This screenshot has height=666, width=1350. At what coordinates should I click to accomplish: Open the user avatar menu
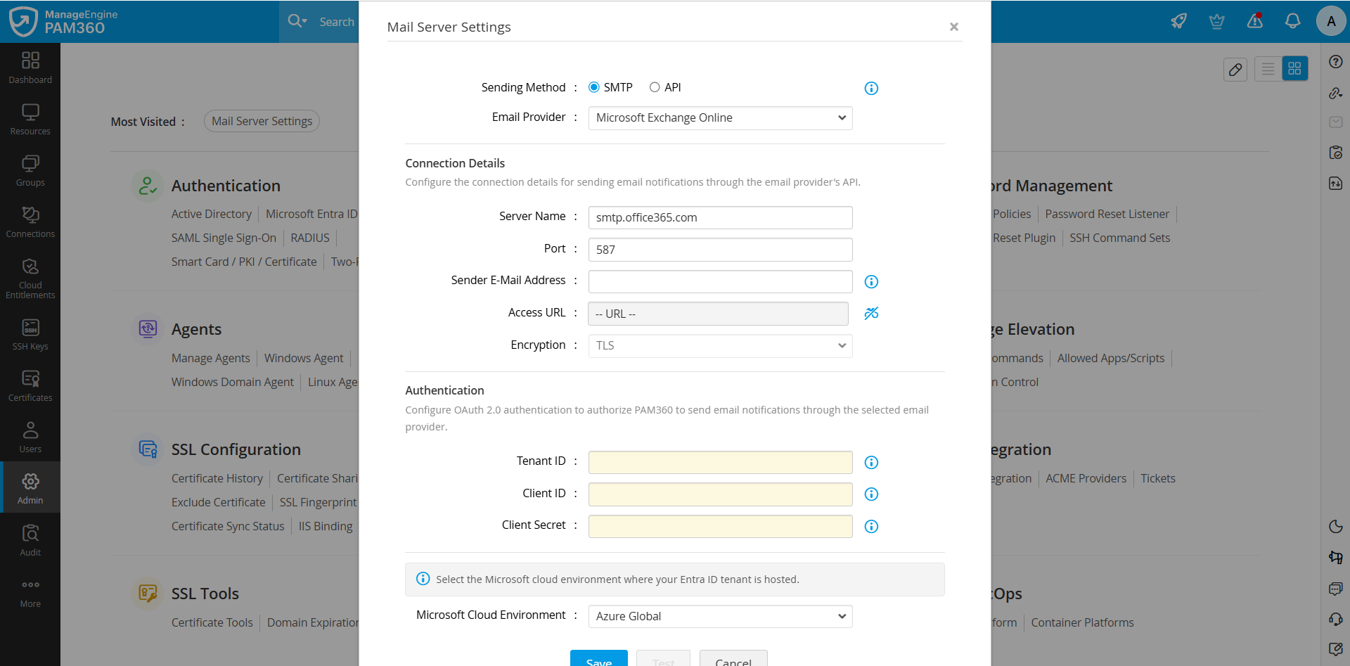pyautogui.click(x=1331, y=21)
